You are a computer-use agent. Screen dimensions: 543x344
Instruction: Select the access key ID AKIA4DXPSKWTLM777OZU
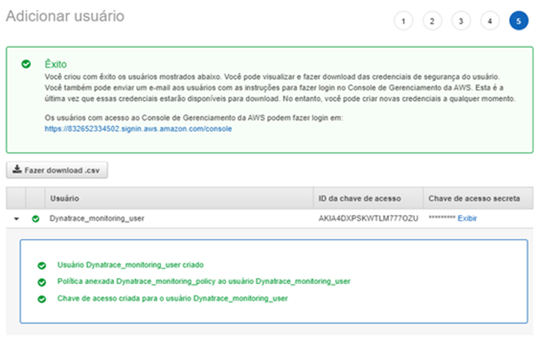[368, 219]
